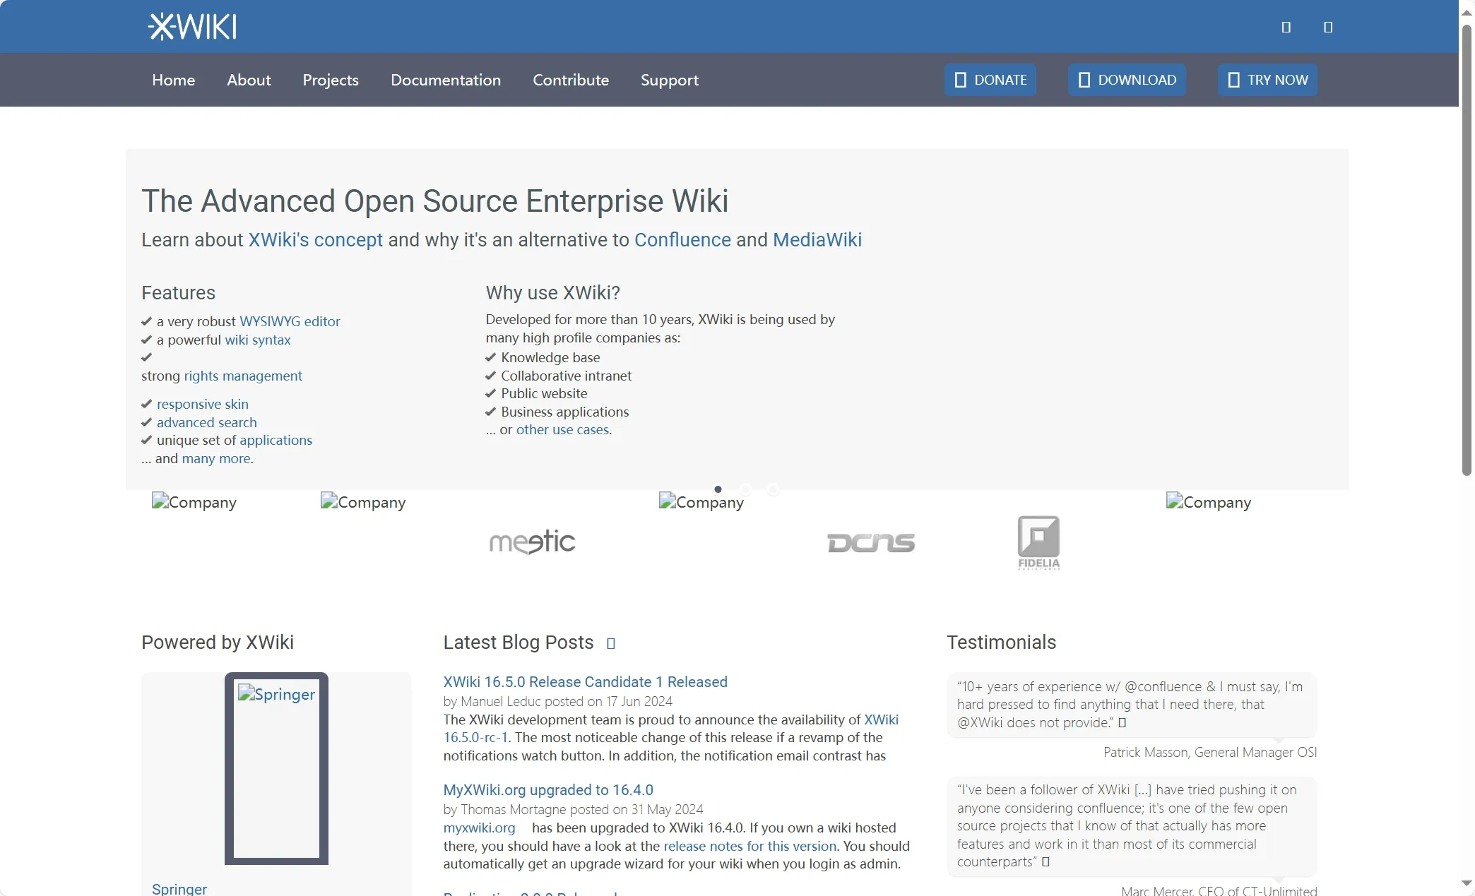This screenshot has width=1475, height=896.
Task: Click the DCNS company logo
Action: click(870, 542)
